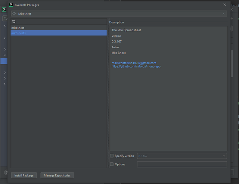Select the mitosheet package row
239x184 pixels.
59,28
